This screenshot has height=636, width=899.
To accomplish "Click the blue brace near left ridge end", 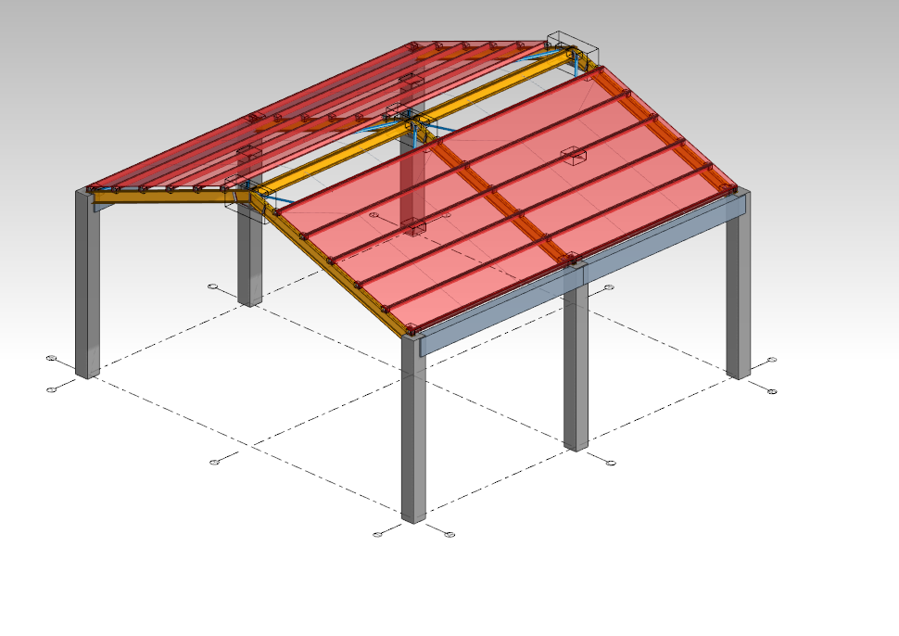I will 278,197.
